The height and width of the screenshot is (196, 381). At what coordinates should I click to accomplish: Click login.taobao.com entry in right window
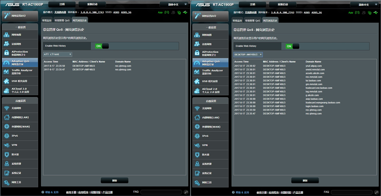(x=314, y=106)
